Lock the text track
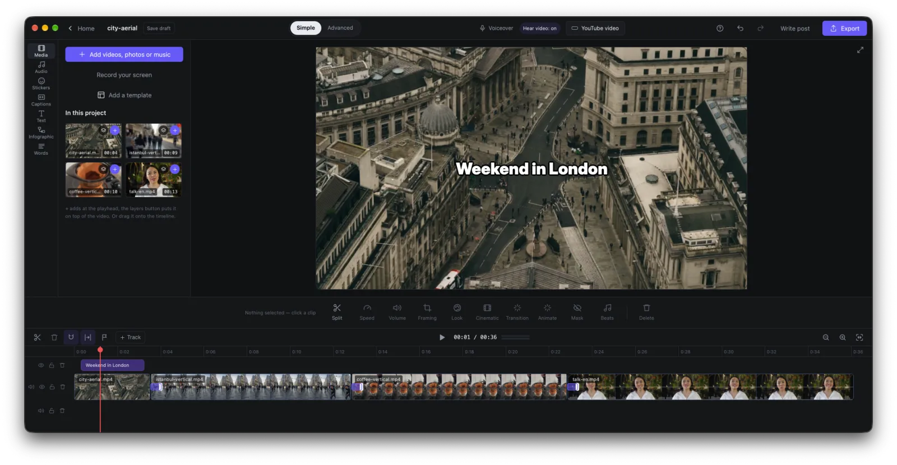This screenshot has height=465, width=897. pyautogui.click(x=52, y=365)
